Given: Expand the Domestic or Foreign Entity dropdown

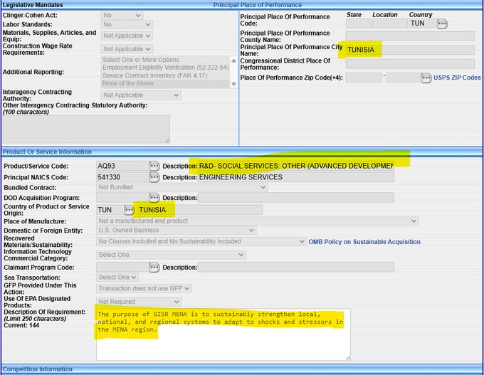Looking at the screenshot, I should coord(176,231).
